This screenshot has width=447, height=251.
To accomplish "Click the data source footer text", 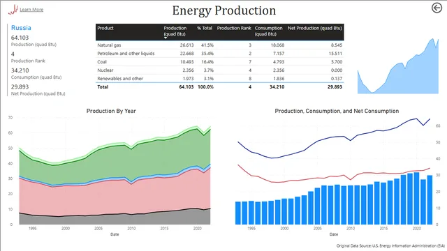I will (x=390, y=245).
